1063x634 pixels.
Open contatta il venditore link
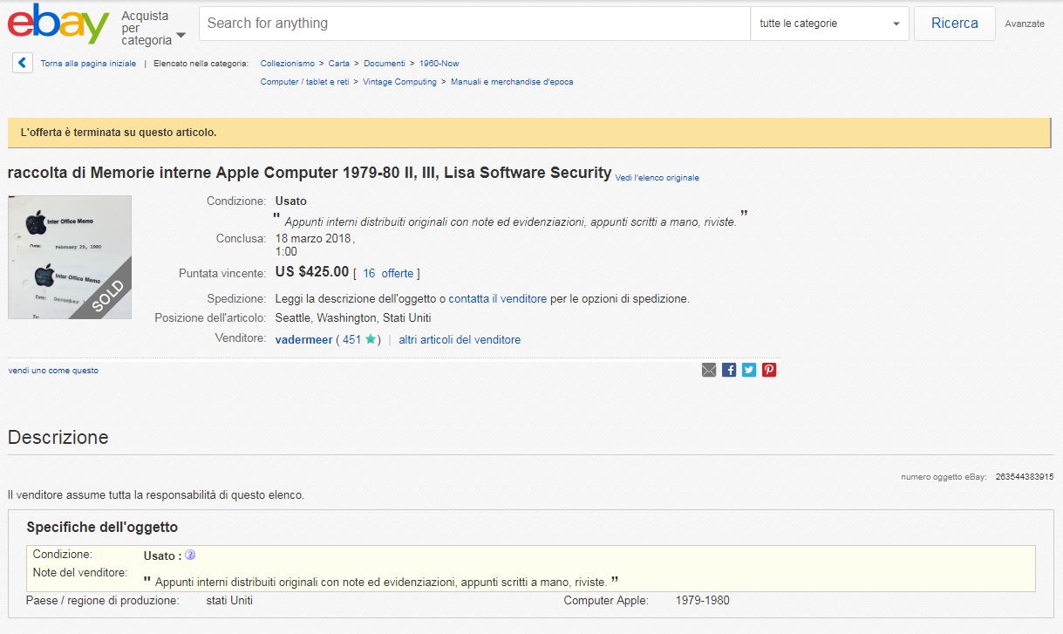(x=498, y=298)
